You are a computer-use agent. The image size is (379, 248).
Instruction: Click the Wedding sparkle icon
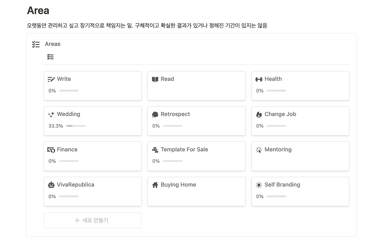click(51, 114)
